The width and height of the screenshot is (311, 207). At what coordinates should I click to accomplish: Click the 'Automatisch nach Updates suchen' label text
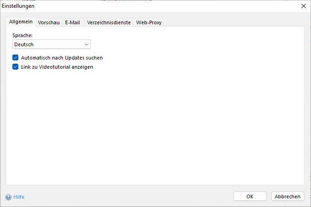tap(61, 58)
